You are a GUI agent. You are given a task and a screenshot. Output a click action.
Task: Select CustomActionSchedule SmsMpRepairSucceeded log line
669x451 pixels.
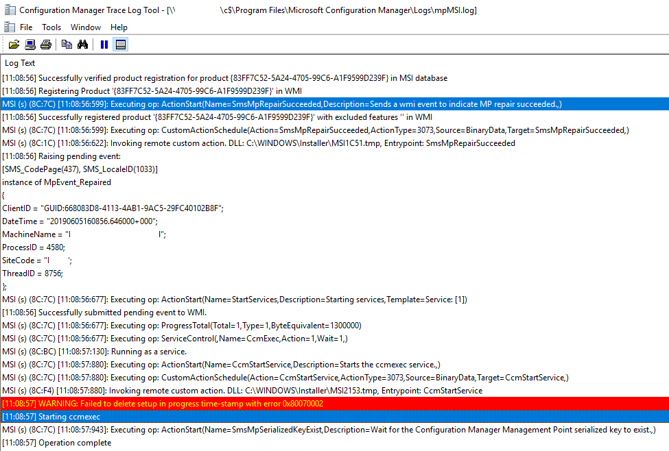(x=335, y=130)
